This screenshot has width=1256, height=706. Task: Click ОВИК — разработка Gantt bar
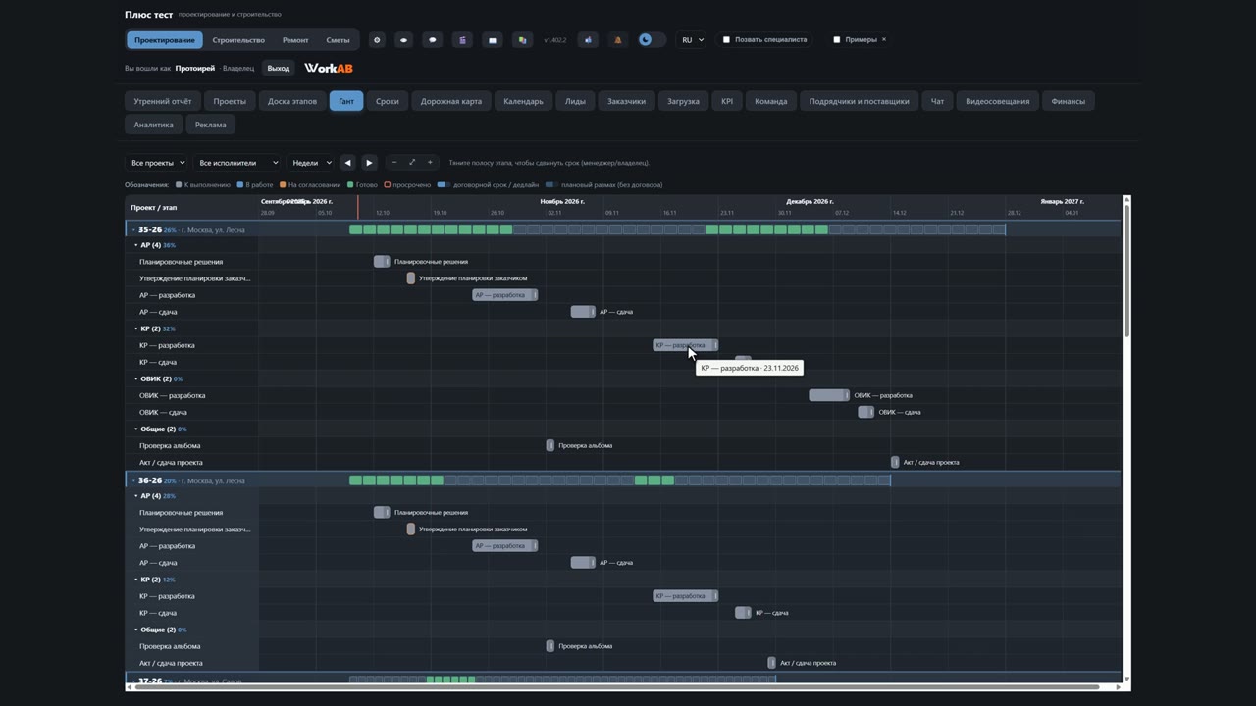(x=829, y=395)
